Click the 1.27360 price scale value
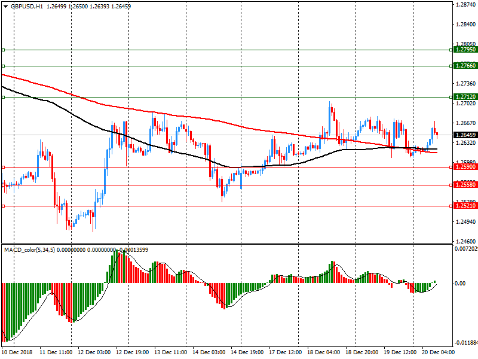The height and width of the screenshot is (359, 478). tap(465, 83)
